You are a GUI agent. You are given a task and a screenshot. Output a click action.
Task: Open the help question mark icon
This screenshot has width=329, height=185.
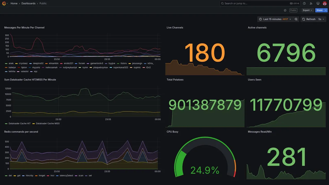click(x=304, y=3)
